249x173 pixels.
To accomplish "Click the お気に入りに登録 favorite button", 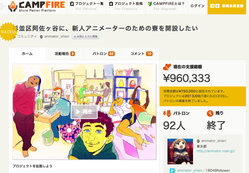I will [85, 36].
